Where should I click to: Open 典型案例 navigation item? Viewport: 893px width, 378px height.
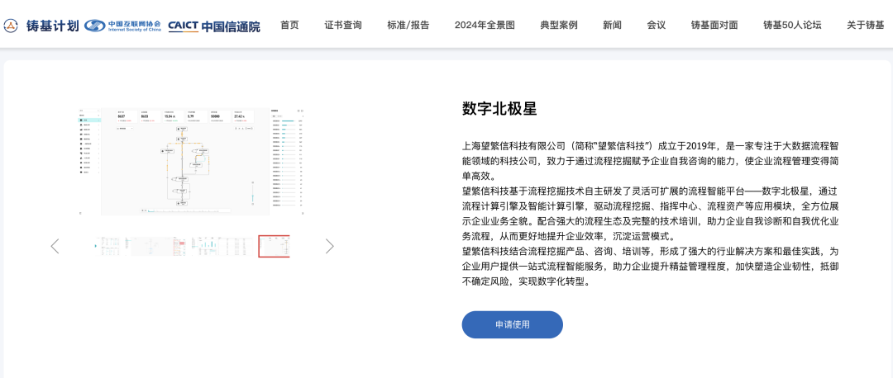pyautogui.click(x=559, y=25)
